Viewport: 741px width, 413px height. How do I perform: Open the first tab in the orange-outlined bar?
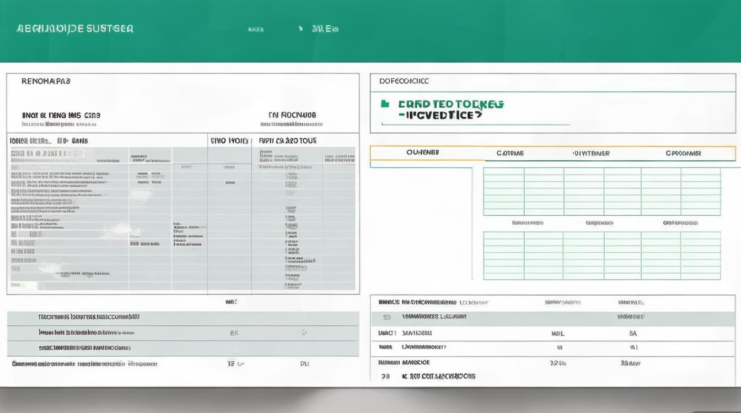[422, 153]
